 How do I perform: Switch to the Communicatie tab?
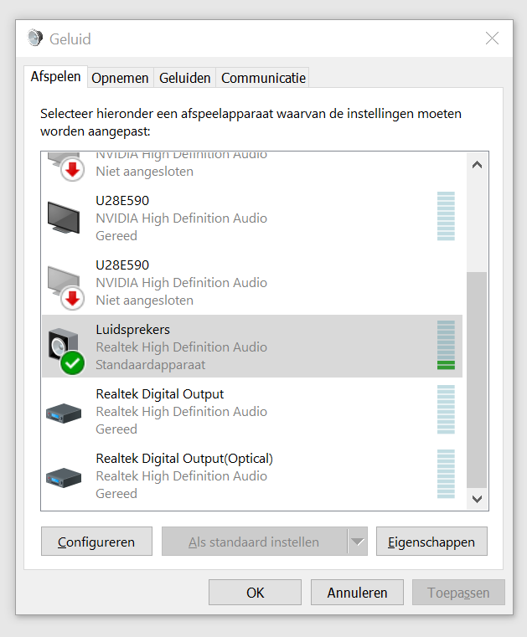tap(263, 78)
